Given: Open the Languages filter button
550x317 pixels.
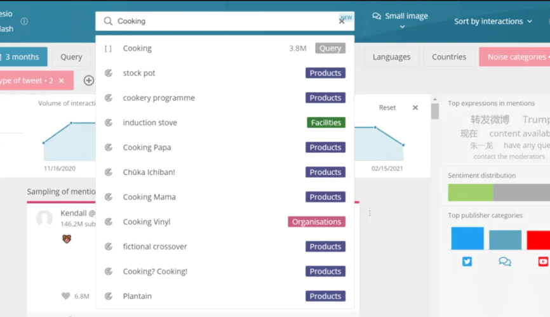Looking at the screenshot, I should point(391,57).
